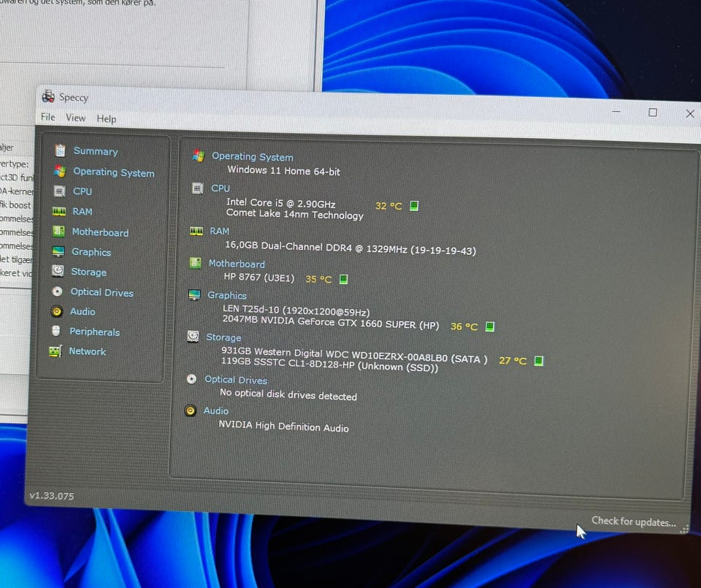Click the CPU 32 °C temperature value
Screen dimensions: 701x588
tap(388, 206)
